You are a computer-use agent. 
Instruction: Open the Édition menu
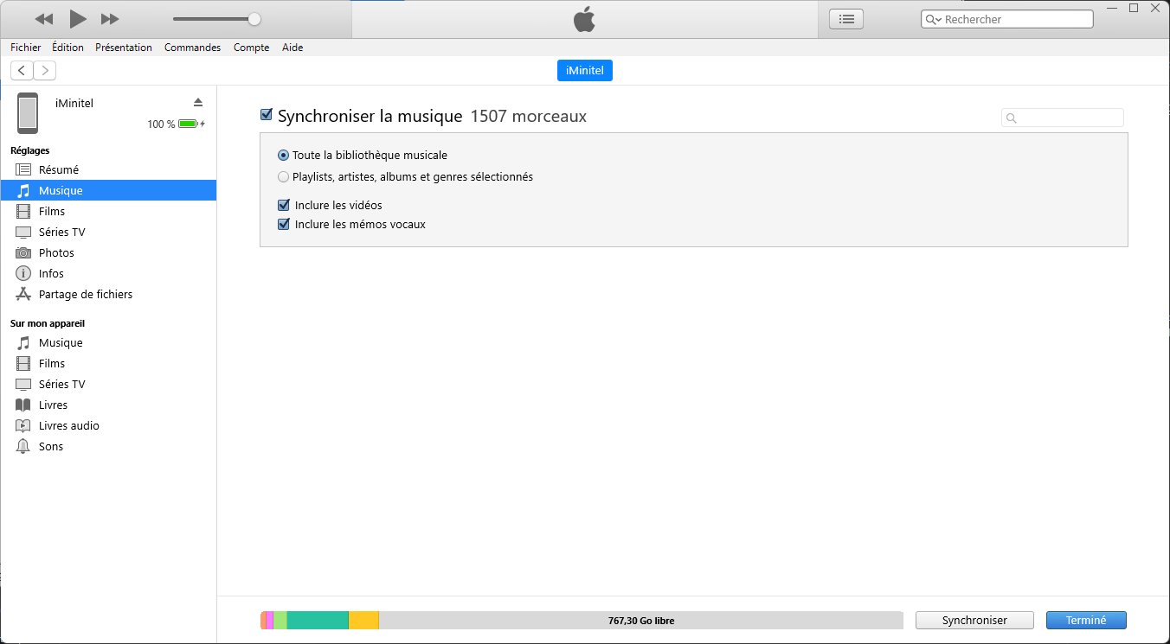pos(67,48)
